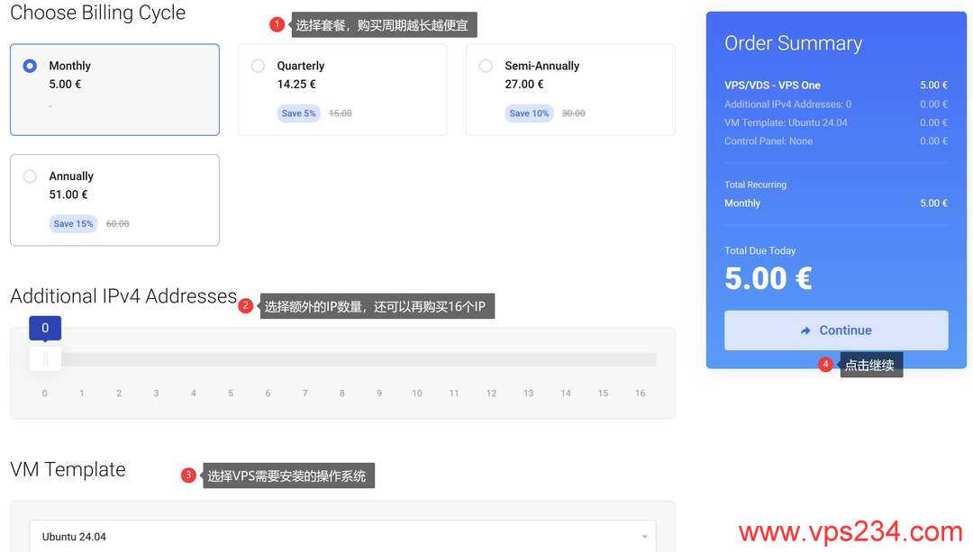Select the Monthly billing cycle radio button
Viewport: 973px width, 552px height.
click(x=30, y=66)
